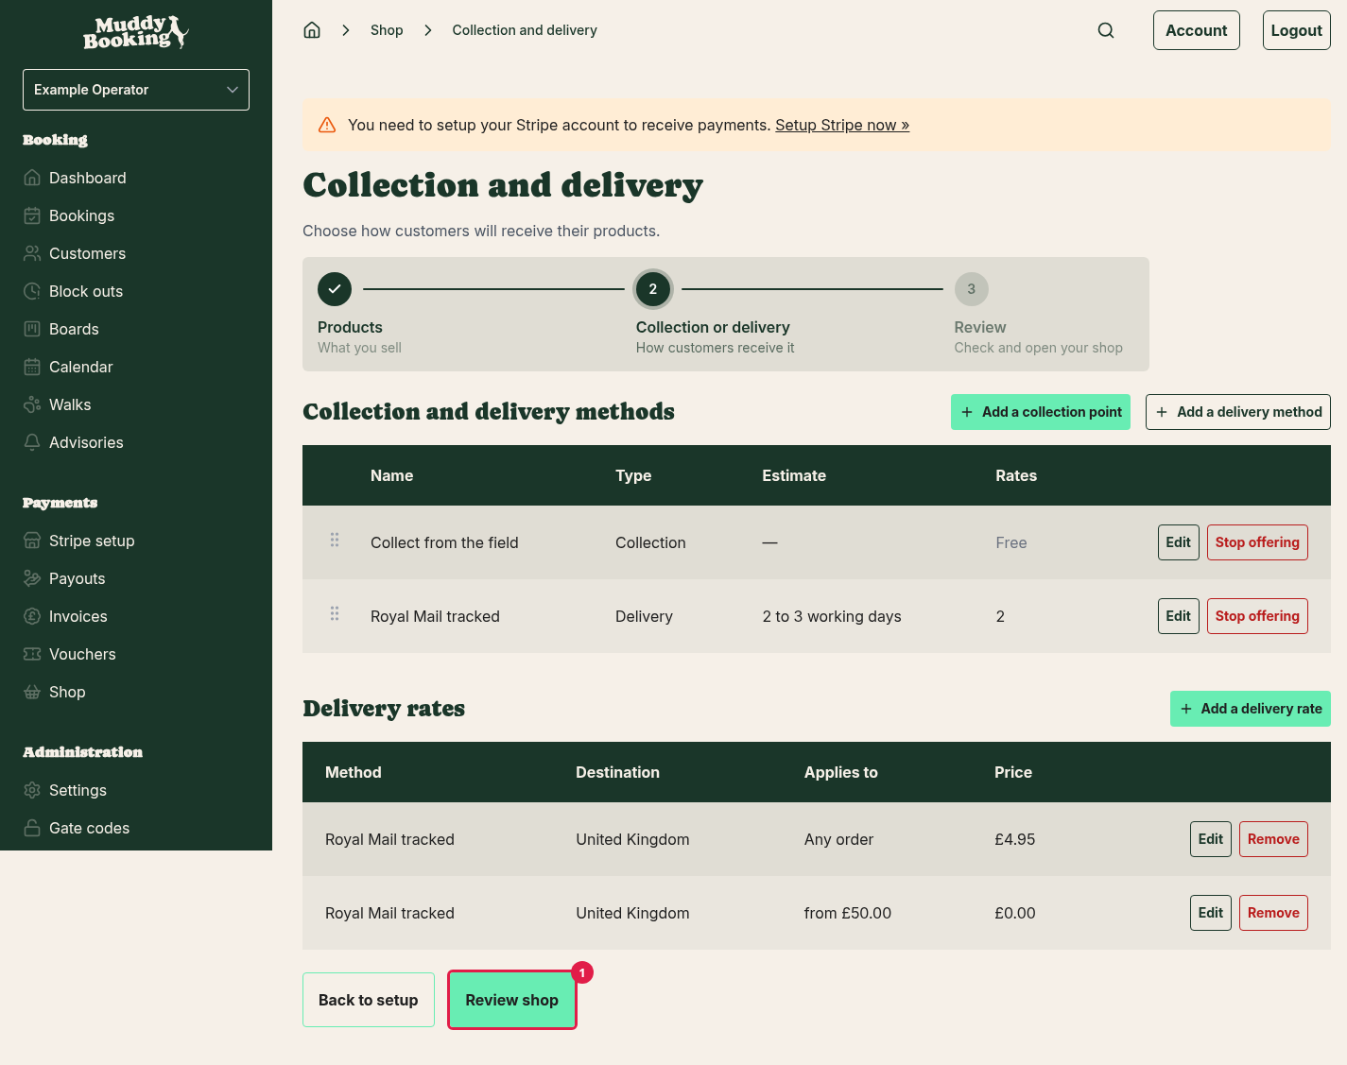Click the Dashboard house icon
Viewport: 1347px width, 1065px height.
[32, 178]
